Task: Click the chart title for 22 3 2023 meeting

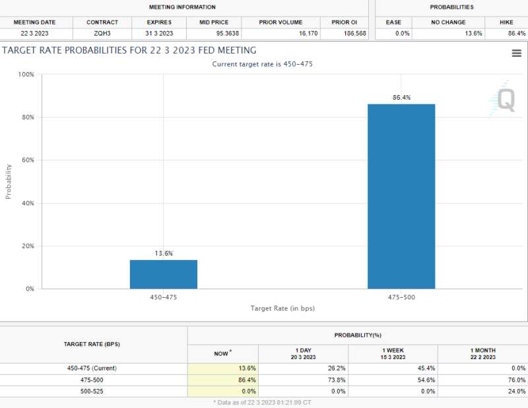Action: [x=129, y=50]
